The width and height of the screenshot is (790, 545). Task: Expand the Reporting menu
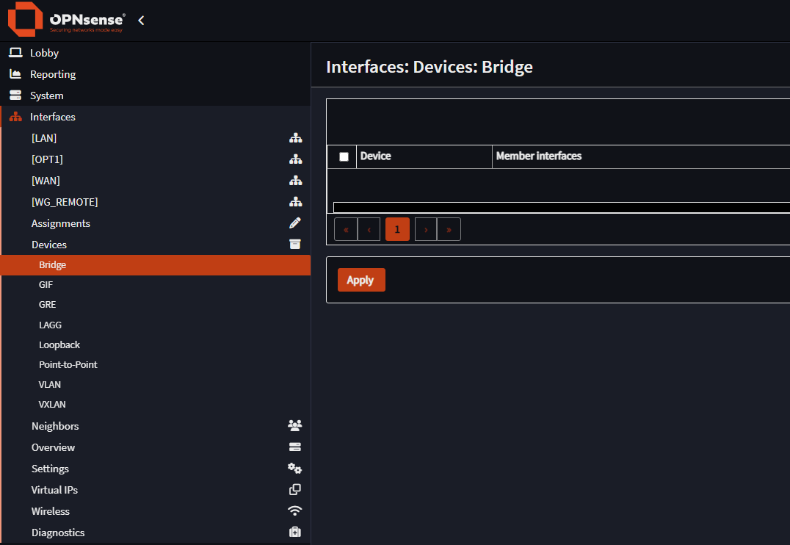[155, 74]
